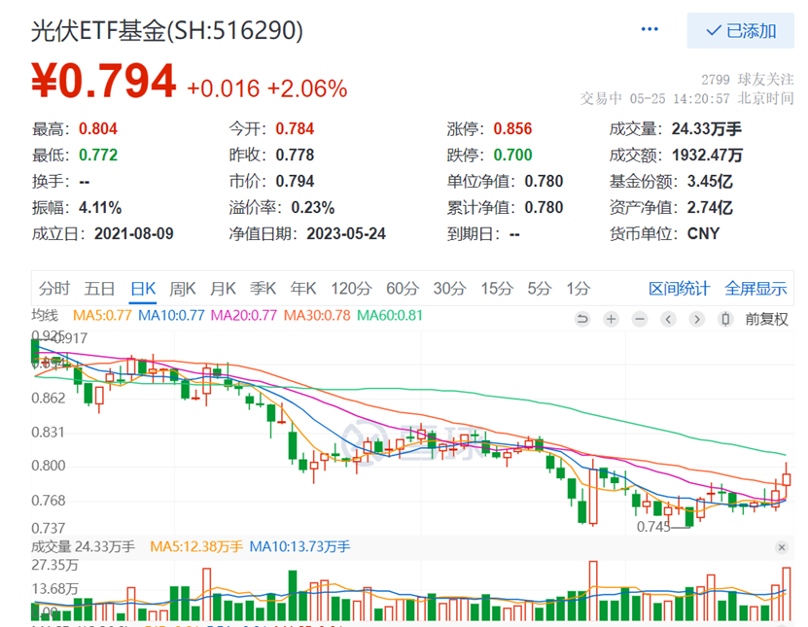Click the 均线 indicator label

45,315
